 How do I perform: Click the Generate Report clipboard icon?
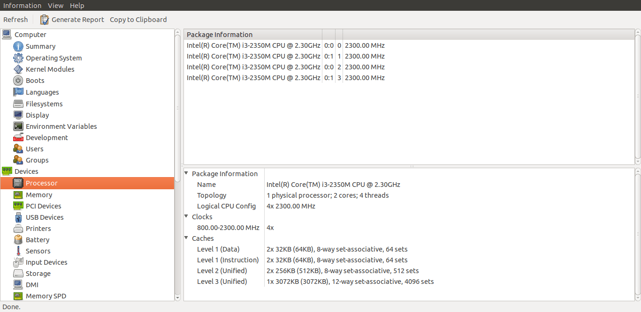click(45, 20)
